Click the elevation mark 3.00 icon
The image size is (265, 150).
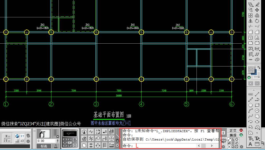tap(111, 132)
